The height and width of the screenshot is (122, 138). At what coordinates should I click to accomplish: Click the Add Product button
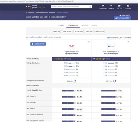tap(38, 44)
